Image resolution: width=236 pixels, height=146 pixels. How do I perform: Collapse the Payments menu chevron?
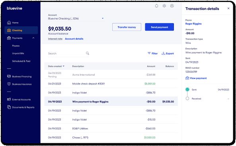pyautogui.click(x=33, y=38)
